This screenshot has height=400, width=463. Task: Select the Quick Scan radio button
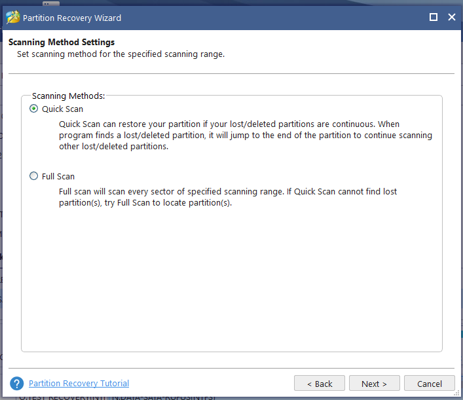click(33, 109)
